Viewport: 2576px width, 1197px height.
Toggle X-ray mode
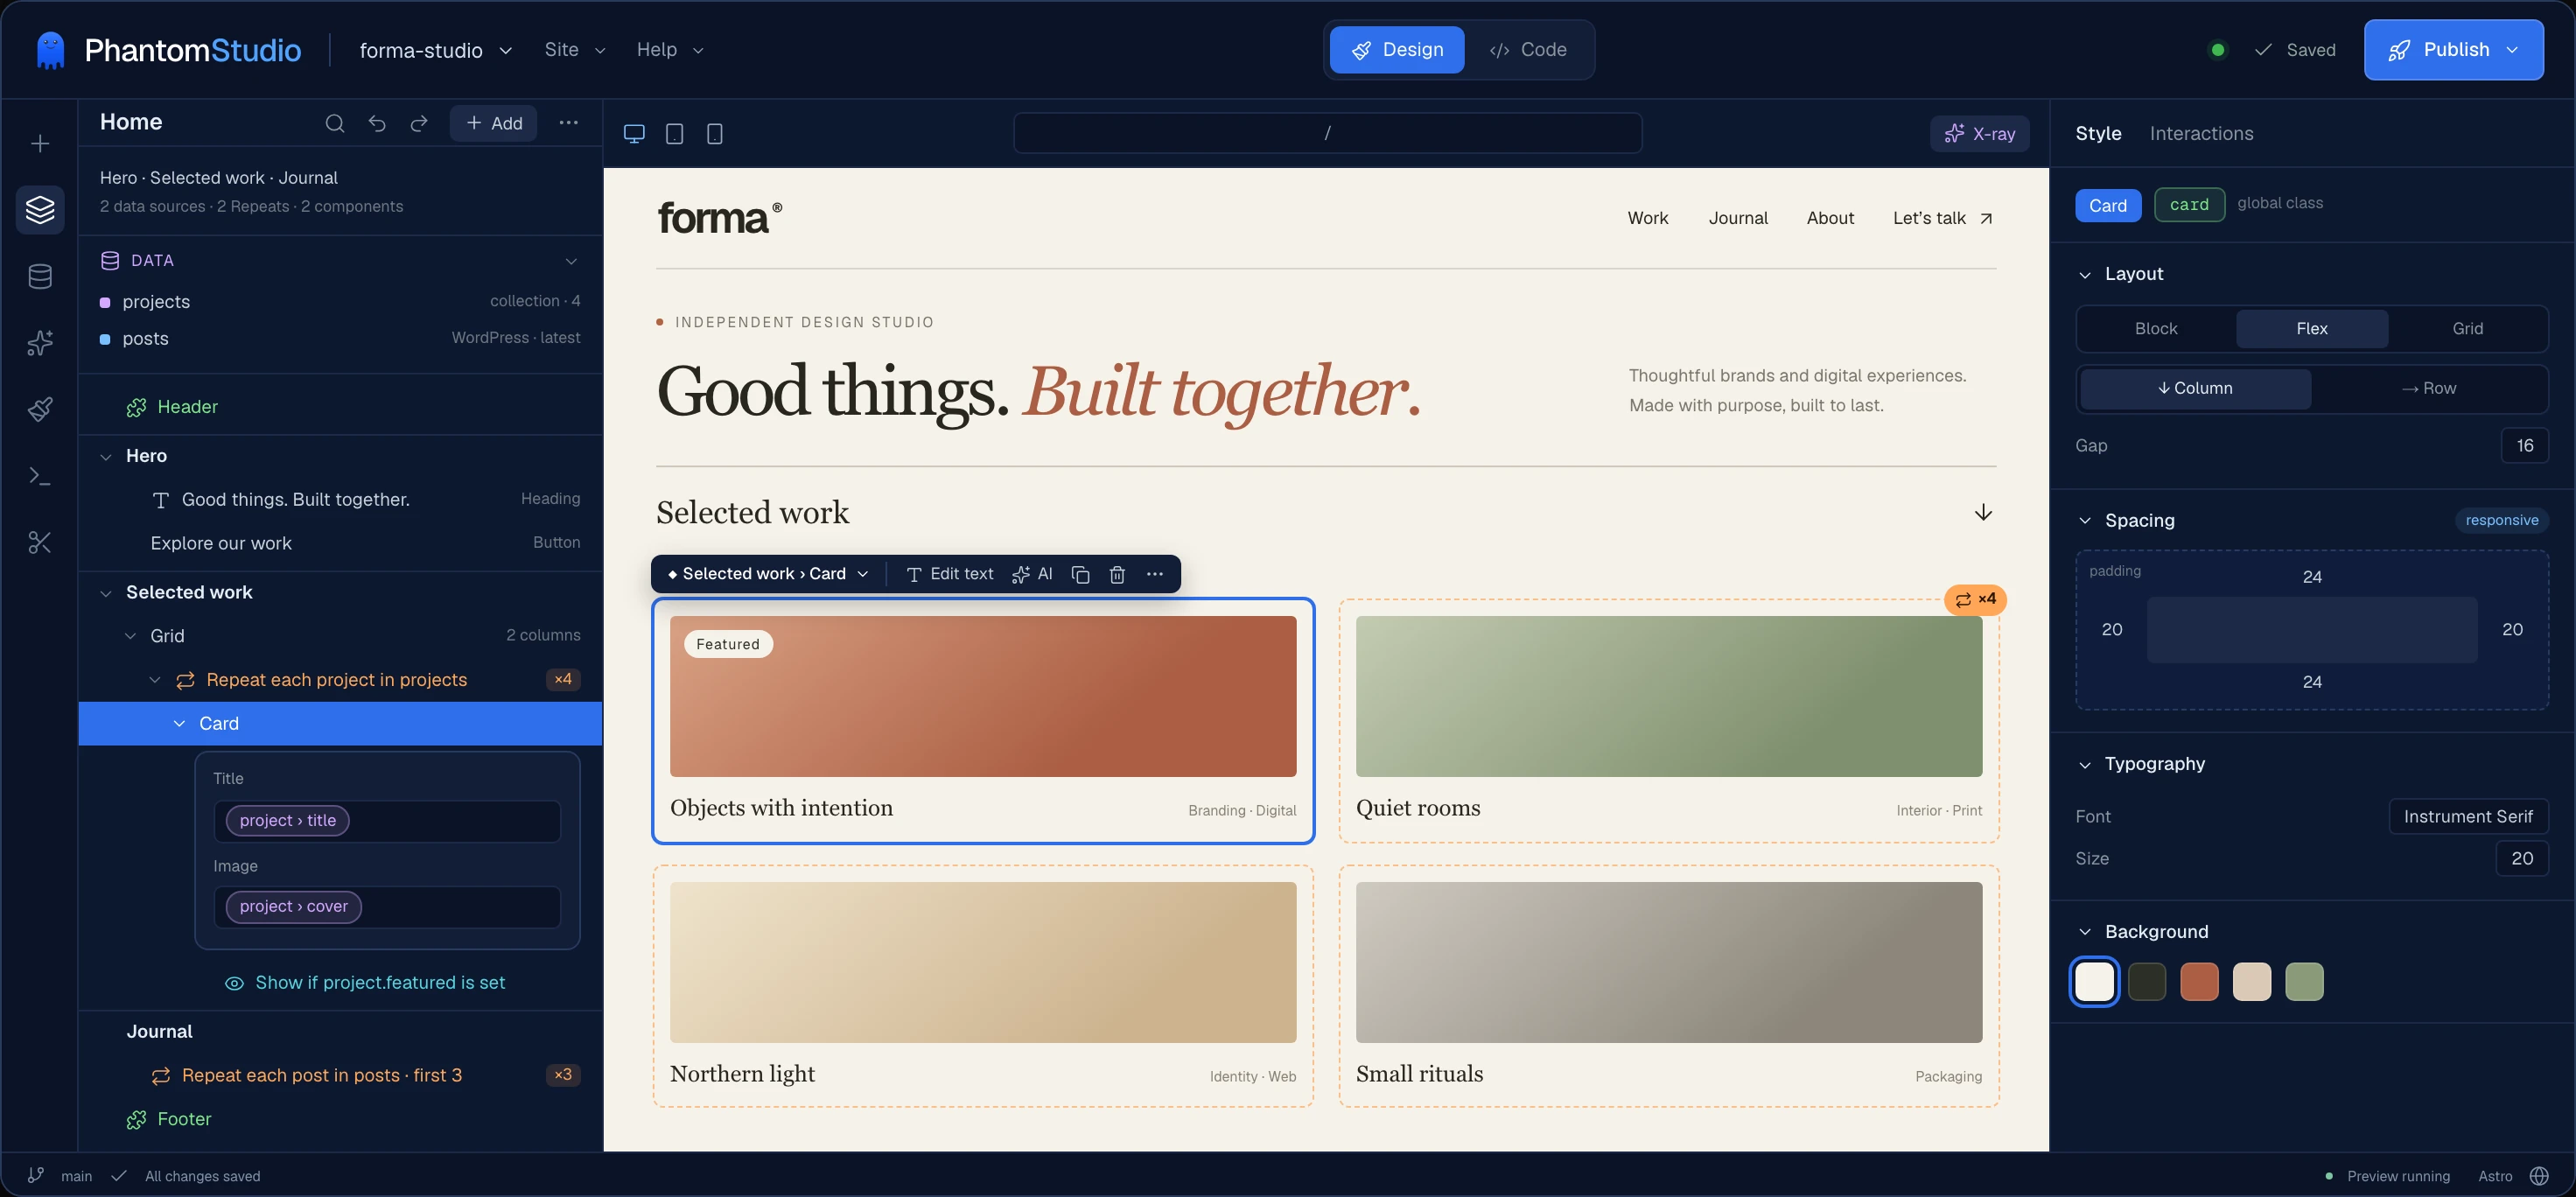point(1979,134)
